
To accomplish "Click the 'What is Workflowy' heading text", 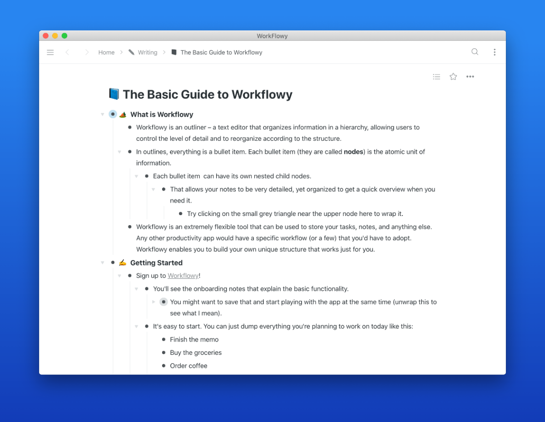I will [x=162, y=114].
